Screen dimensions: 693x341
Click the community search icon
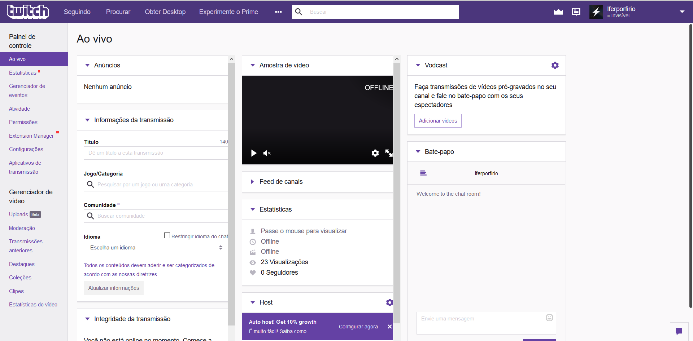point(91,216)
